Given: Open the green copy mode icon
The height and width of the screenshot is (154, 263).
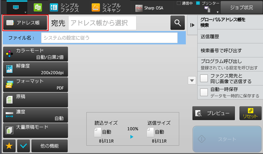Looking at the screenshot, I should [38, 7].
